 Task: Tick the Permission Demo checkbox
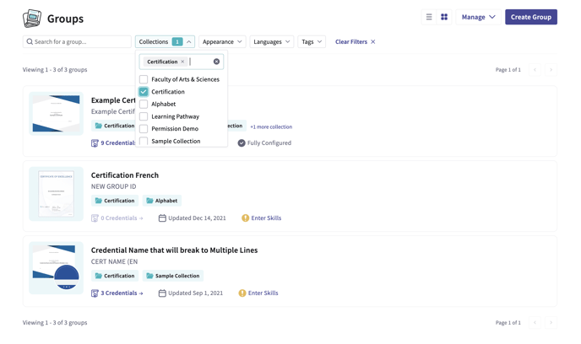click(x=144, y=129)
